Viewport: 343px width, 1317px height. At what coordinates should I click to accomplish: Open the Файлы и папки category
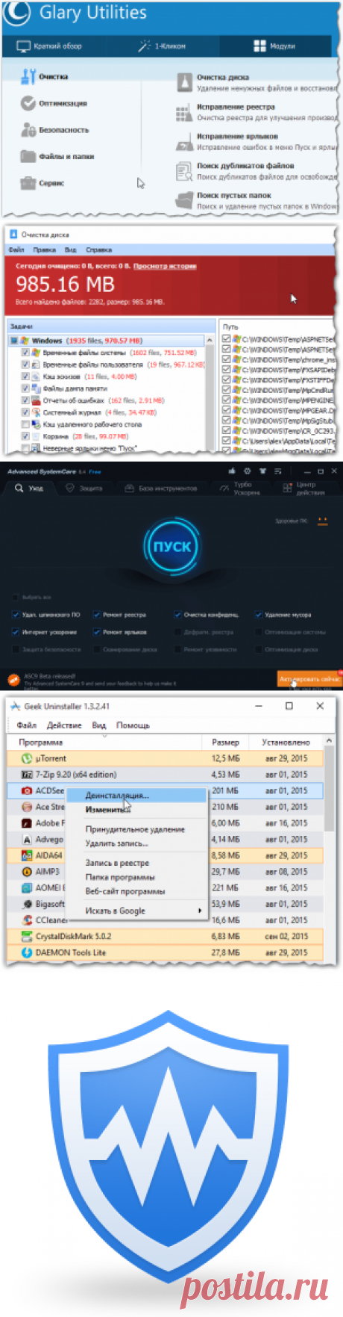point(56,156)
